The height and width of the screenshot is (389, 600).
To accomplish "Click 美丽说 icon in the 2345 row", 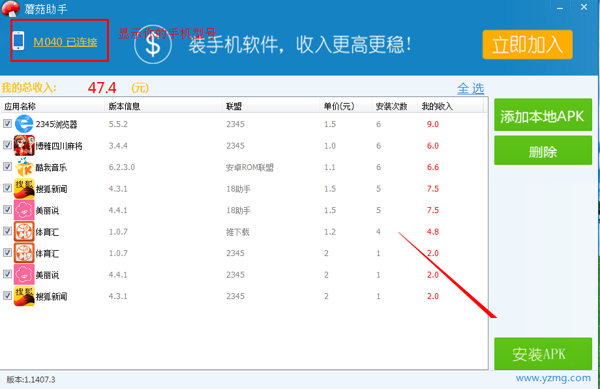I will 24,274.
